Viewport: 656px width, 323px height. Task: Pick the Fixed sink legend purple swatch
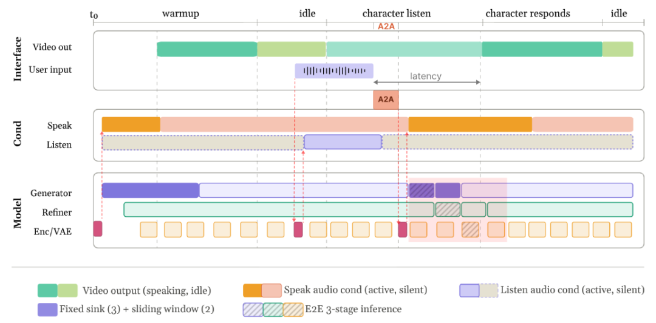click(x=47, y=309)
